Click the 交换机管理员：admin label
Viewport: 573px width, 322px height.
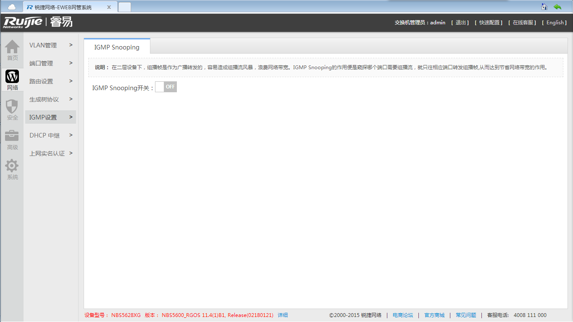coord(420,23)
